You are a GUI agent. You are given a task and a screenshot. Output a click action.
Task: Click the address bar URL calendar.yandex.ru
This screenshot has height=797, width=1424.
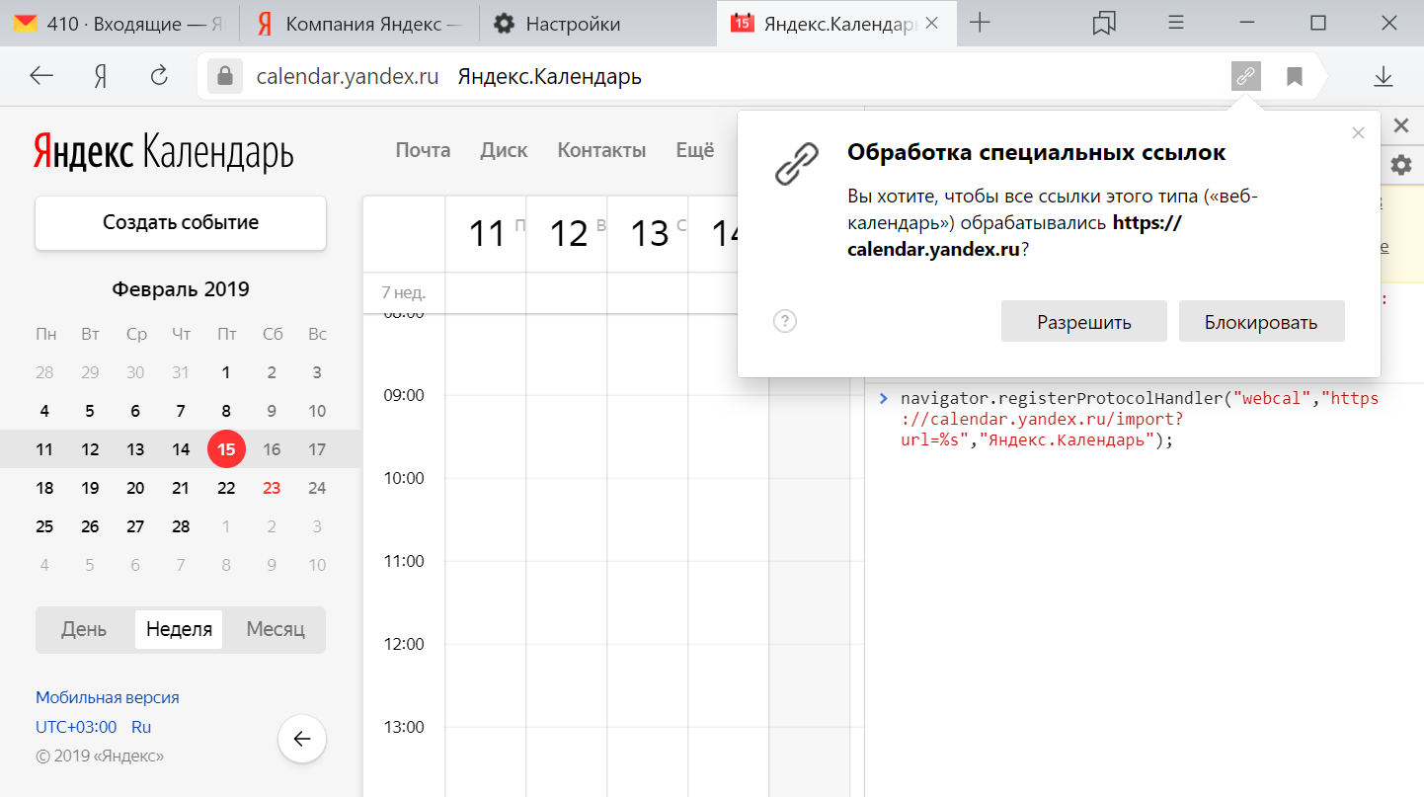[x=348, y=76]
